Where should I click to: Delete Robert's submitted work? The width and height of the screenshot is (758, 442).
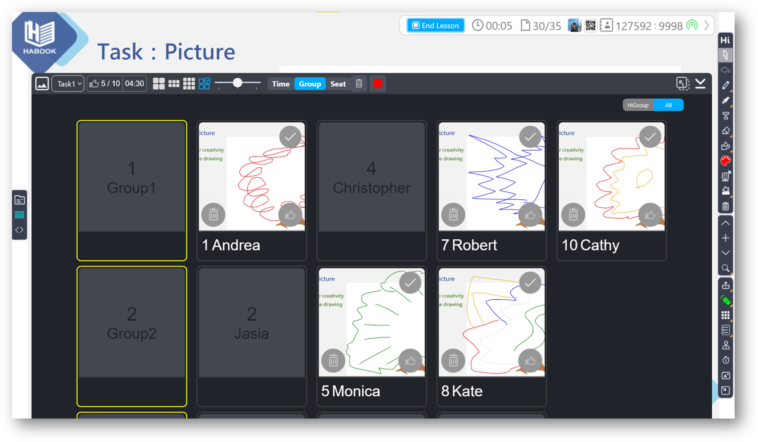(453, 215)
